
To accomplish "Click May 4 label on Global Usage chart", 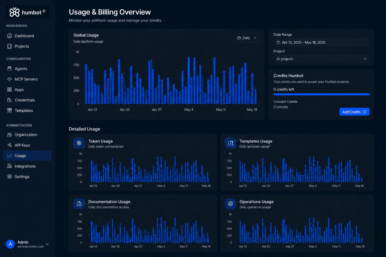I will [189, 110].
